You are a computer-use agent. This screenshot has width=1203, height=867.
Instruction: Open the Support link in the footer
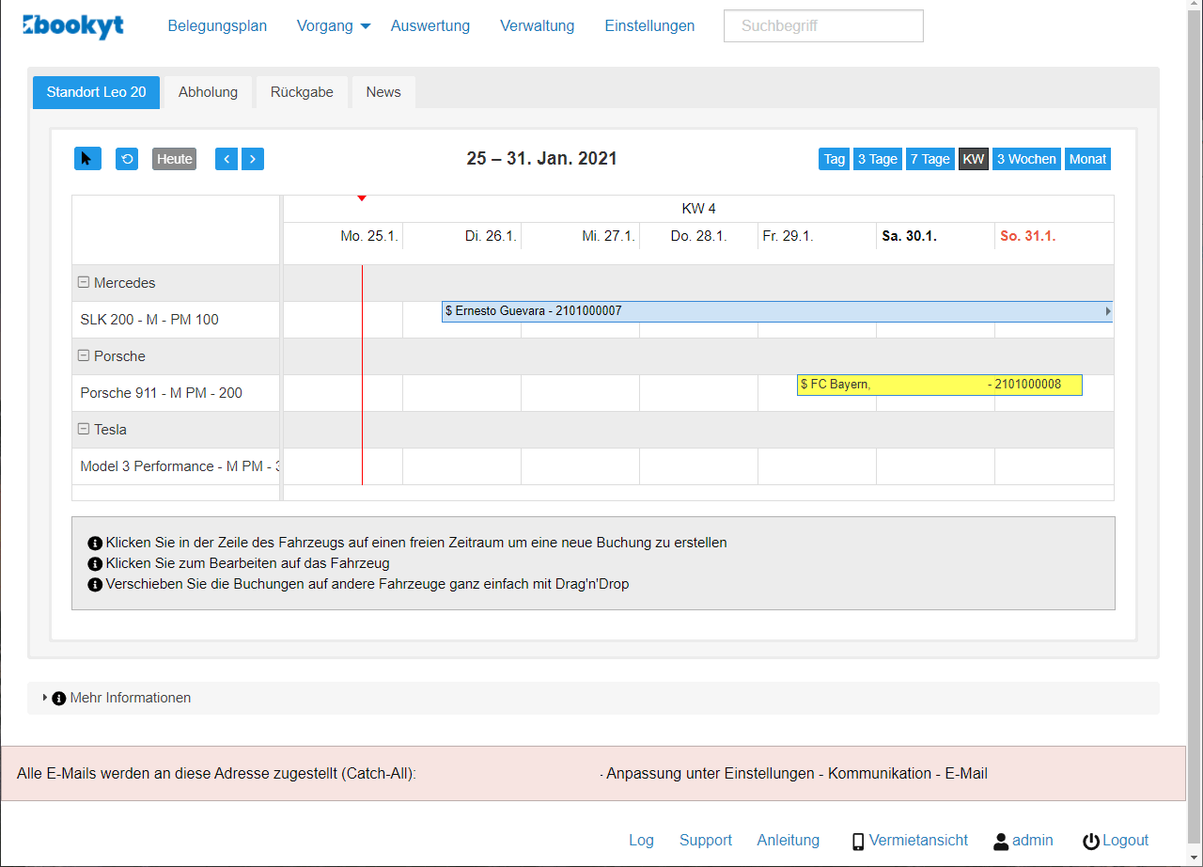pyautogui.click(x=706, y=840)
